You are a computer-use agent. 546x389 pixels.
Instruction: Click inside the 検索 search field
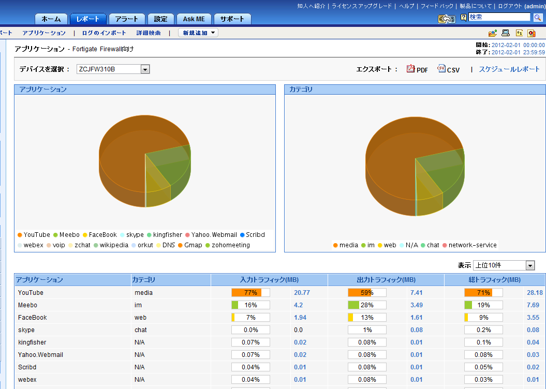(499, 17)
